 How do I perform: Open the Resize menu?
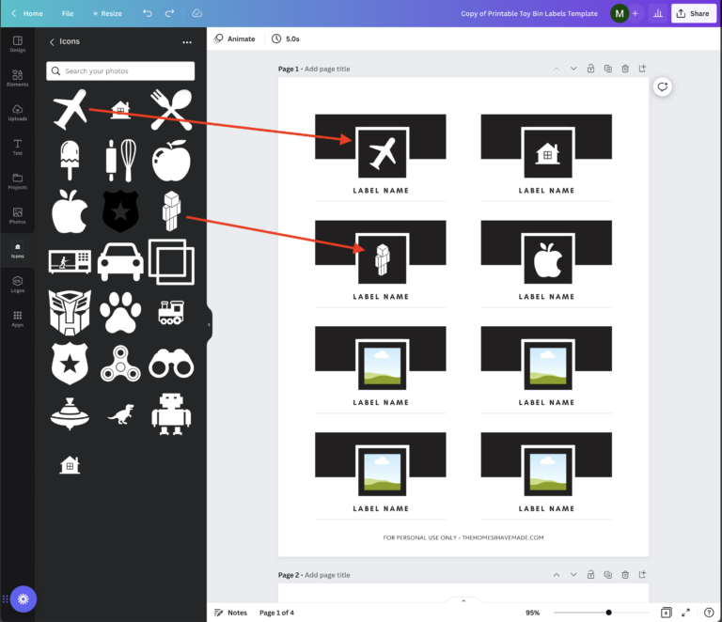click(106, 14)
